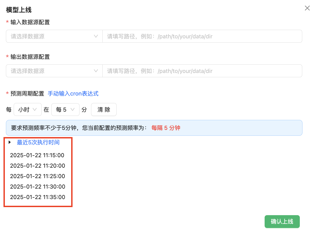The height and width of the screenshot is (235, 317).
Task: Click the red 每隔 5 分钟 frequency text
Action: [166, 128]
